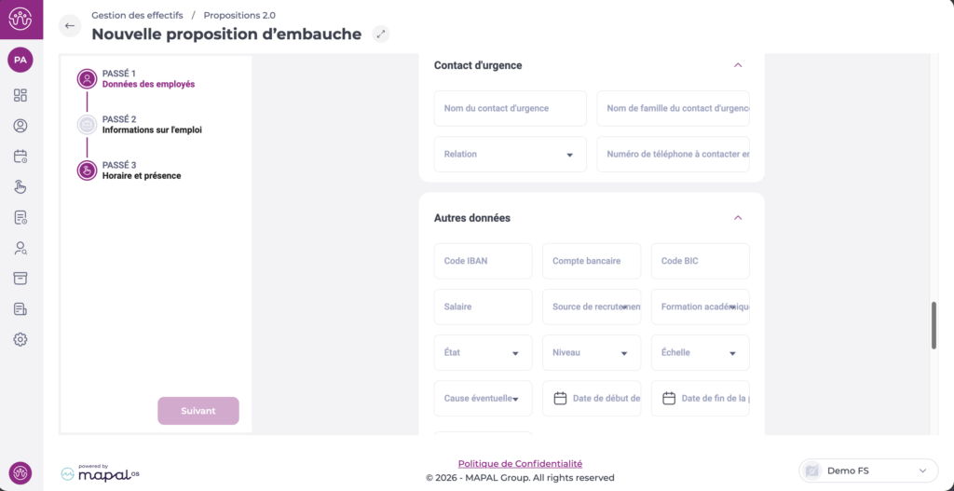Go to step Passé 3 Horaire et présence
Image resolution: width=954 pixels, height=491 pixels.
[141, 170]
